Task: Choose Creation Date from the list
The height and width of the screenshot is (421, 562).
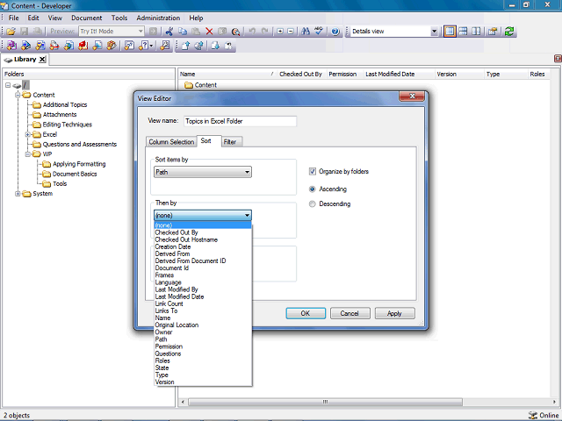Action: 203,246
